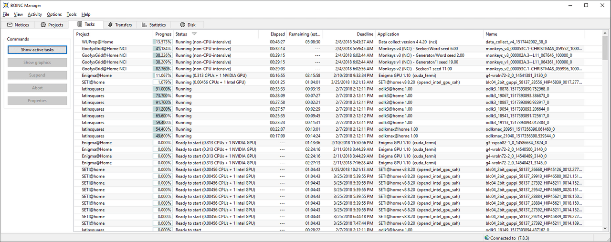This screenshot has width=611, height=242.
Task: Click the 1.079% SETI@home progress cell
Action: tap(163, 82)
